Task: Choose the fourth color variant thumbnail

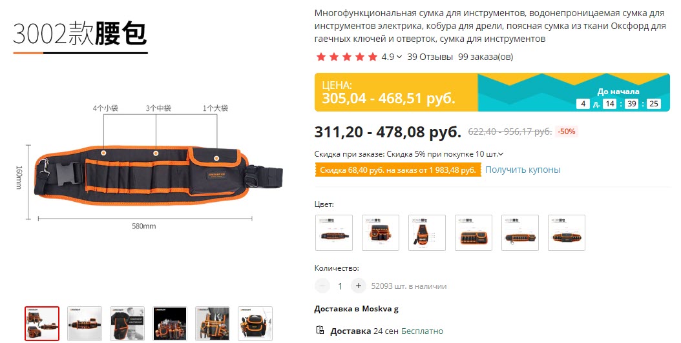Action: 474,232
